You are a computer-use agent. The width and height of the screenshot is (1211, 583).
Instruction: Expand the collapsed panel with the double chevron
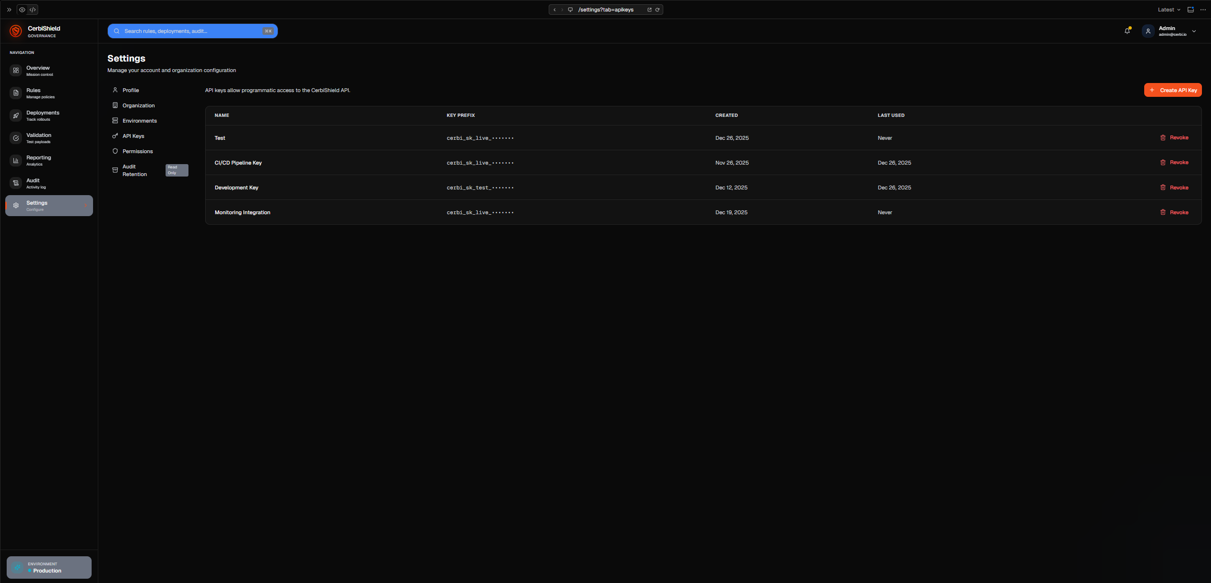(9, 10)
